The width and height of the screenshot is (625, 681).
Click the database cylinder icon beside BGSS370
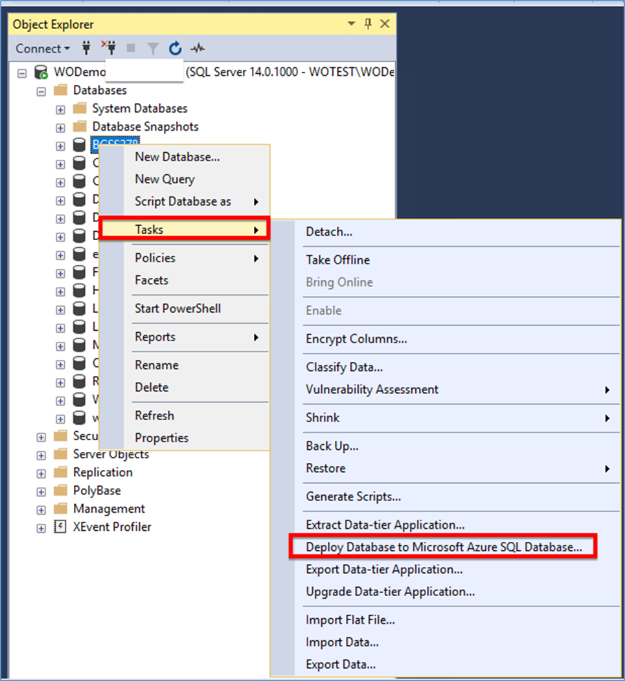point(79,144)
